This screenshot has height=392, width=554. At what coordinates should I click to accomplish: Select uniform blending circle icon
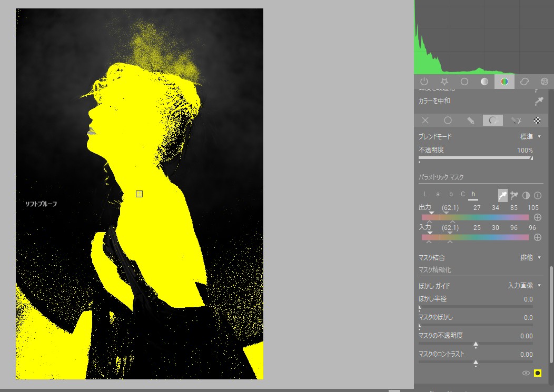[x=448, y=120]
